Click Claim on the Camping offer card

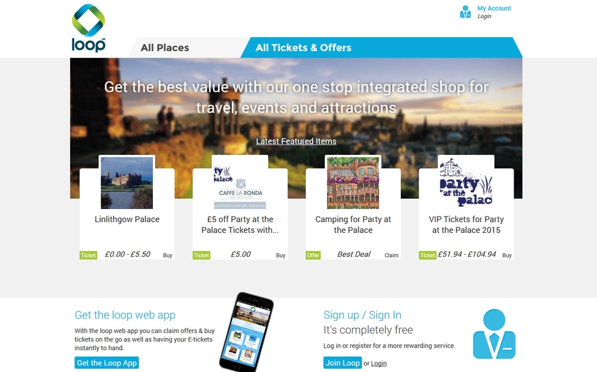tap(391, 255)
